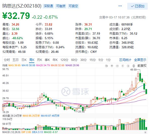Screen dimensions: 150x134
Task: Click the 52周最高 value 49.58
Action: (x=22, y=52)
